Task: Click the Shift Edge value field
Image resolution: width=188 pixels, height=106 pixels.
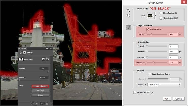Action: coord(174,63)
